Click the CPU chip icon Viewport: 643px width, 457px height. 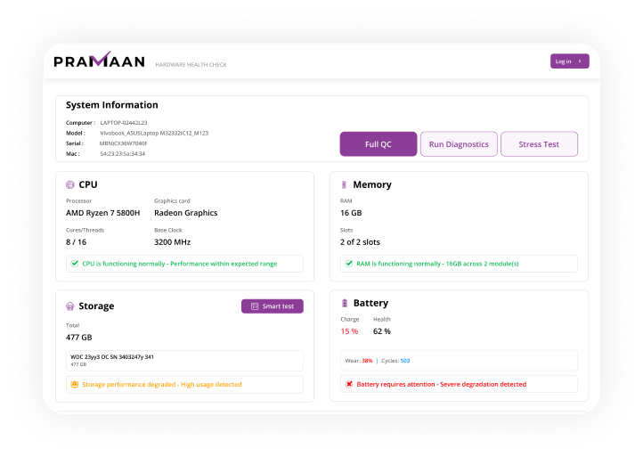70,184
